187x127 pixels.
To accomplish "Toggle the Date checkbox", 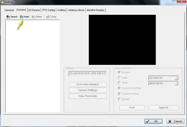I will click(119, 78).
